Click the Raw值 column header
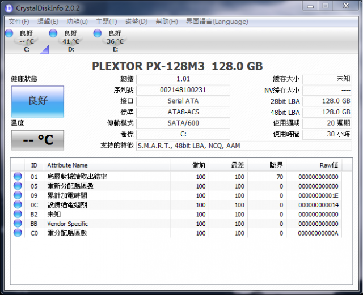363x295 pixels. (x=314, y=165)
